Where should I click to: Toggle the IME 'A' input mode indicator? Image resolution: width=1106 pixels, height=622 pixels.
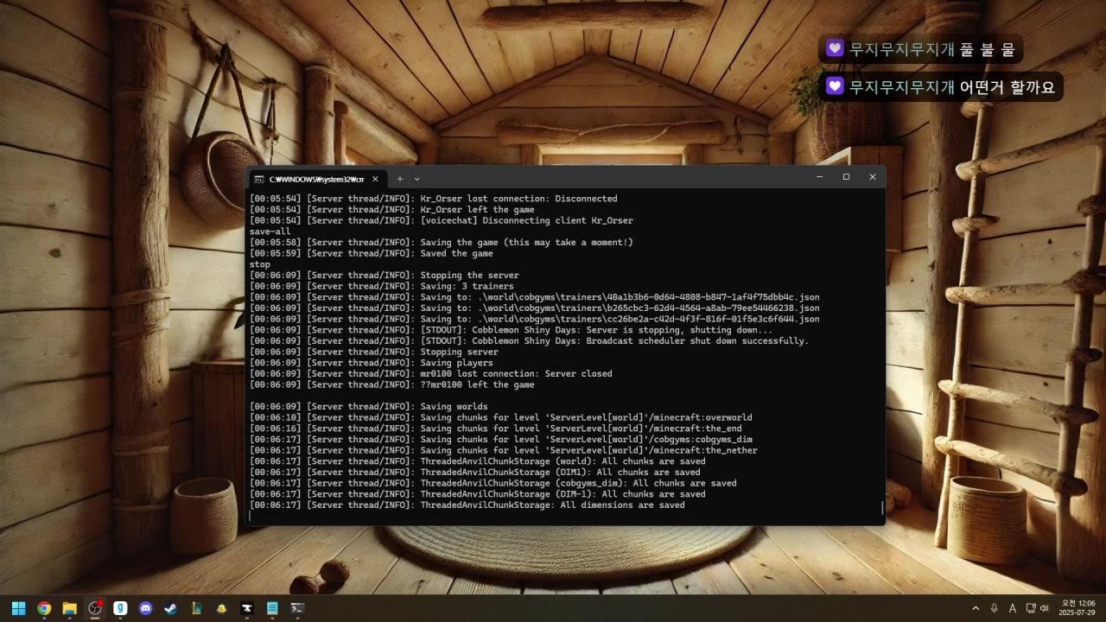(1013, 608)
